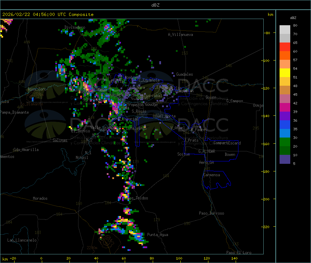Click the 'Cda_Amarilla' map label
This screenshot has width=311, height=263.
click(x=26, y=150)
